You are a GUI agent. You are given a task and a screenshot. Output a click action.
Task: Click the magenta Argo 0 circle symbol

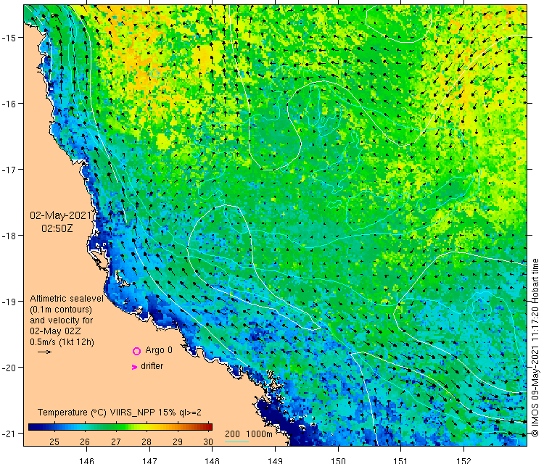[x=136, y=352]
